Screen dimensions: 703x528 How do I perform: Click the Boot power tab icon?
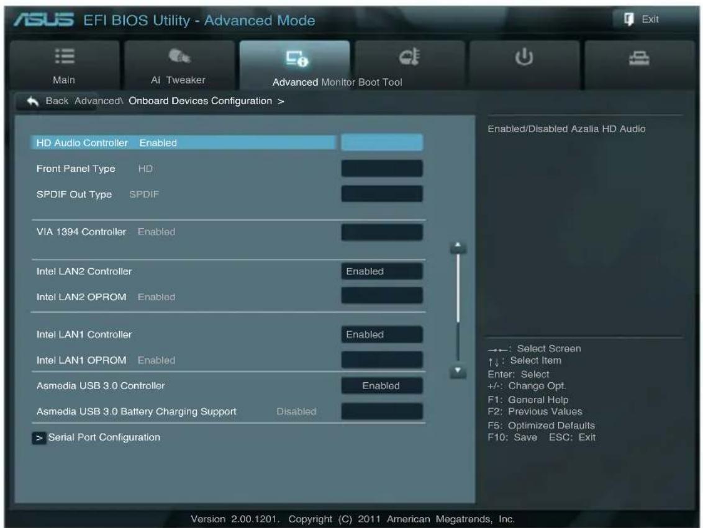[x=524, y=57]
